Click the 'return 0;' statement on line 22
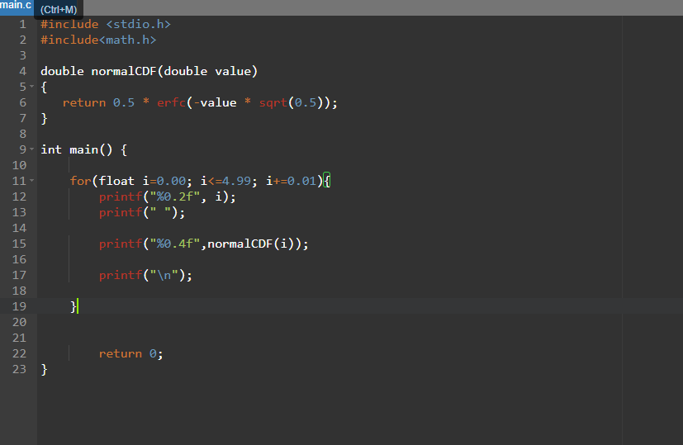Image resolution: width=683 pixels, height=445 pixels. click(x=130, y=353)
